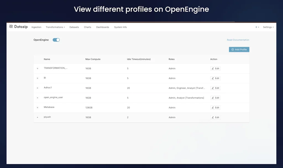
Task: Click the Edit pencil icon for BI
Action: coord(213,78)
